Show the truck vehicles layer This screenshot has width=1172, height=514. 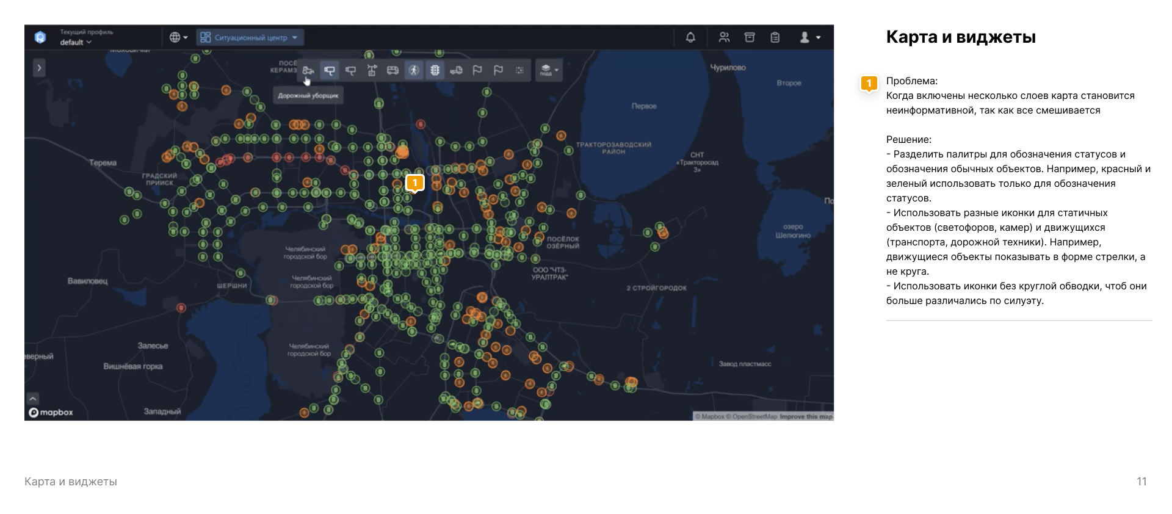[x=456, y=71]
